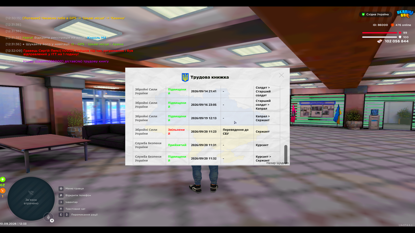This screenshot has width=415, height=233.
Task: Click the Капрал > Сержант rank cell
Action: 267,118
